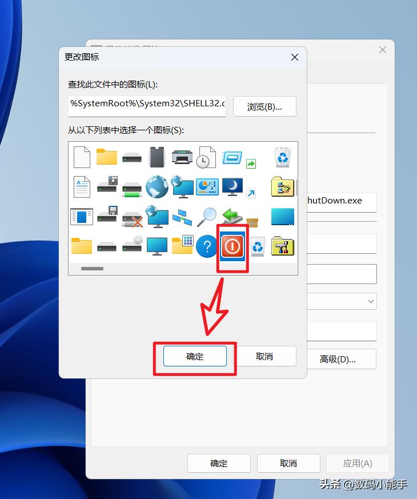Select the drive with red X icon
The height and width of the screenshot is (499, 417).
pos(133,219)
